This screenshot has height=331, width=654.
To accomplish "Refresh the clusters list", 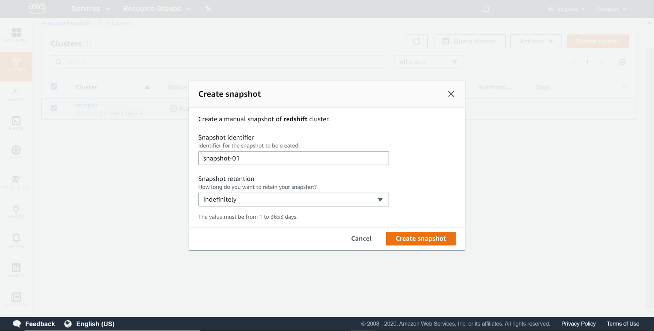I will coord(416,41).
